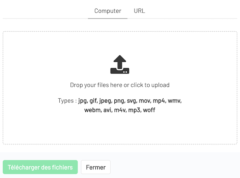
Task: Click the 'png' file type text
Action: click(119, 101)
